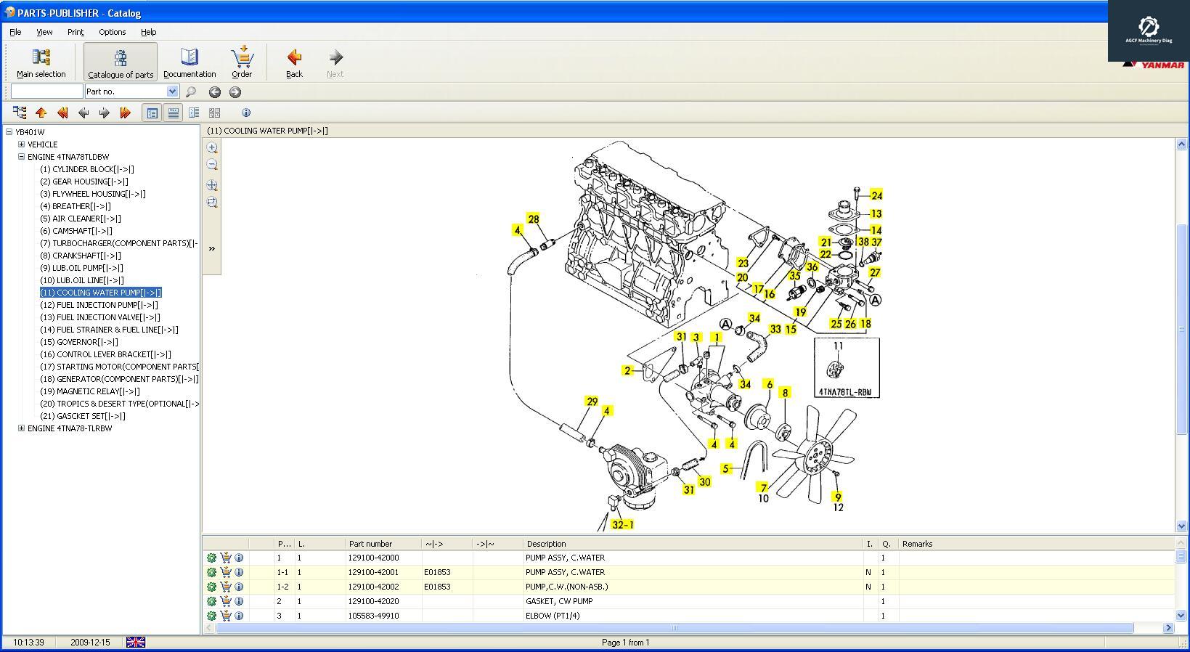
Task: Open the Part no. search dropdown
Action: click(x=172, y=91)
